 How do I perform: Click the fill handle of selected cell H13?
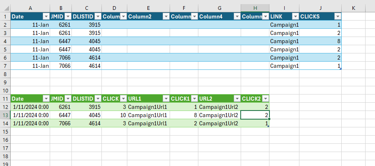[269, 119]
